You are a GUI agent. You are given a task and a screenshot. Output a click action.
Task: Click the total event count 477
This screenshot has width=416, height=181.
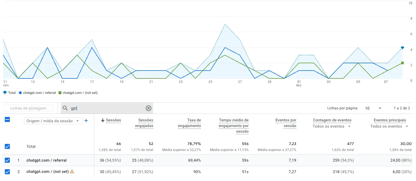(350, 144)
